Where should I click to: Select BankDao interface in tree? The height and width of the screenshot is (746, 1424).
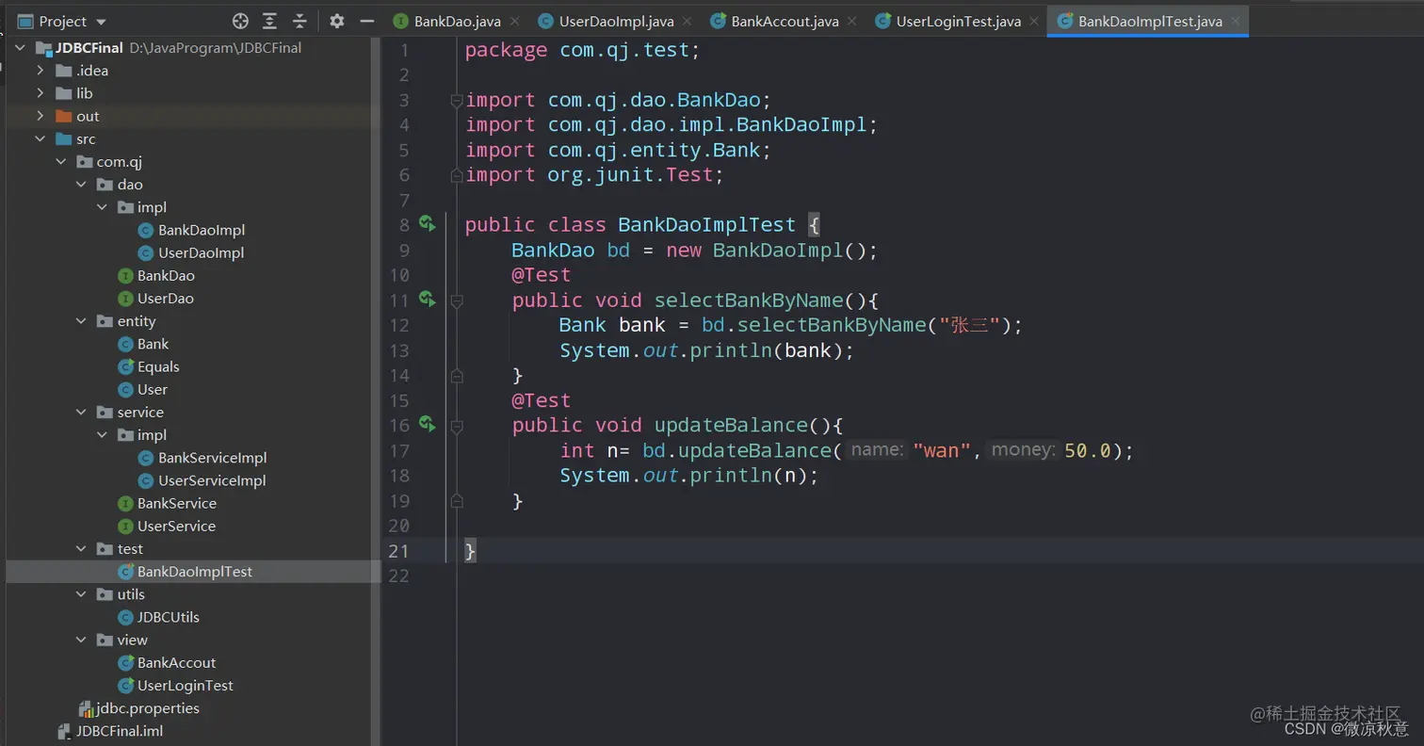tap(166, 275)
